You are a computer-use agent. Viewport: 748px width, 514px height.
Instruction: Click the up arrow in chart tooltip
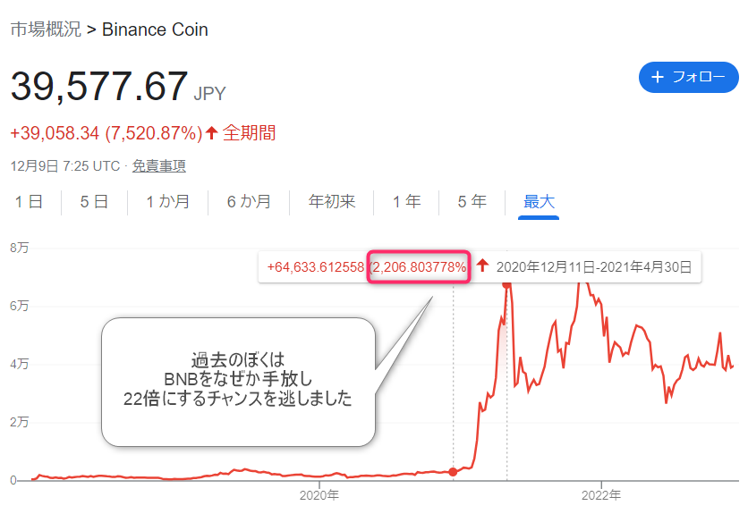483,265
